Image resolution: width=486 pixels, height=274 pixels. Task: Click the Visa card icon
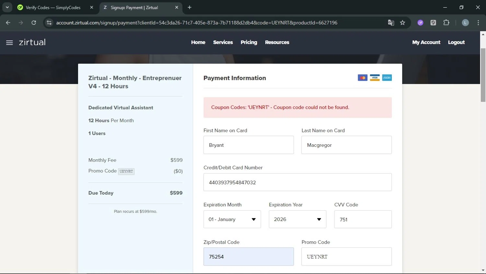(x=375, y=78)
